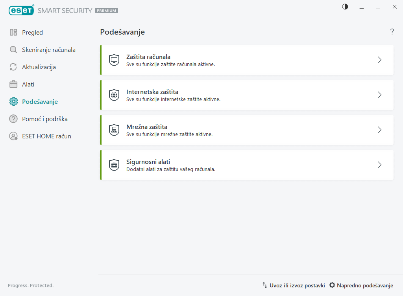Viewport: 403px width, 296px height.
Task: Click the Aktualizacija refresh arrows icon
Action: pos(13,67)
